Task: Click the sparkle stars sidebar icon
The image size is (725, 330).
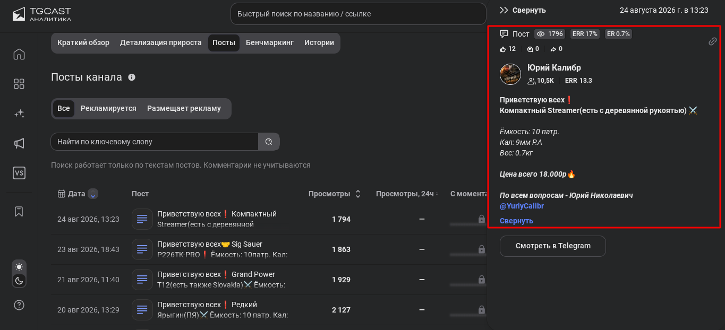Action: [19, 114]
